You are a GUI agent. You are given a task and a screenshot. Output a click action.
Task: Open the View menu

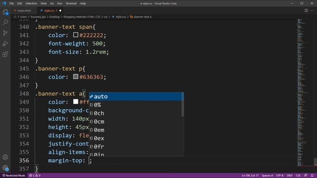coord(44,3)
